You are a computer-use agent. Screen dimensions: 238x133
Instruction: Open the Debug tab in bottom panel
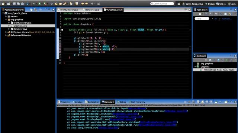point(122,102)
